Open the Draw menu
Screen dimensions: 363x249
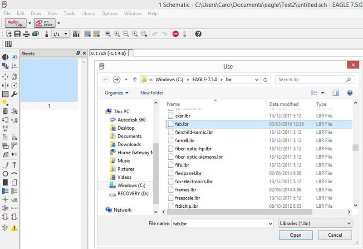coord(36,14)
